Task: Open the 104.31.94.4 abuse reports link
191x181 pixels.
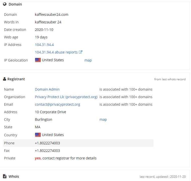Action: (x=56, y=52)
